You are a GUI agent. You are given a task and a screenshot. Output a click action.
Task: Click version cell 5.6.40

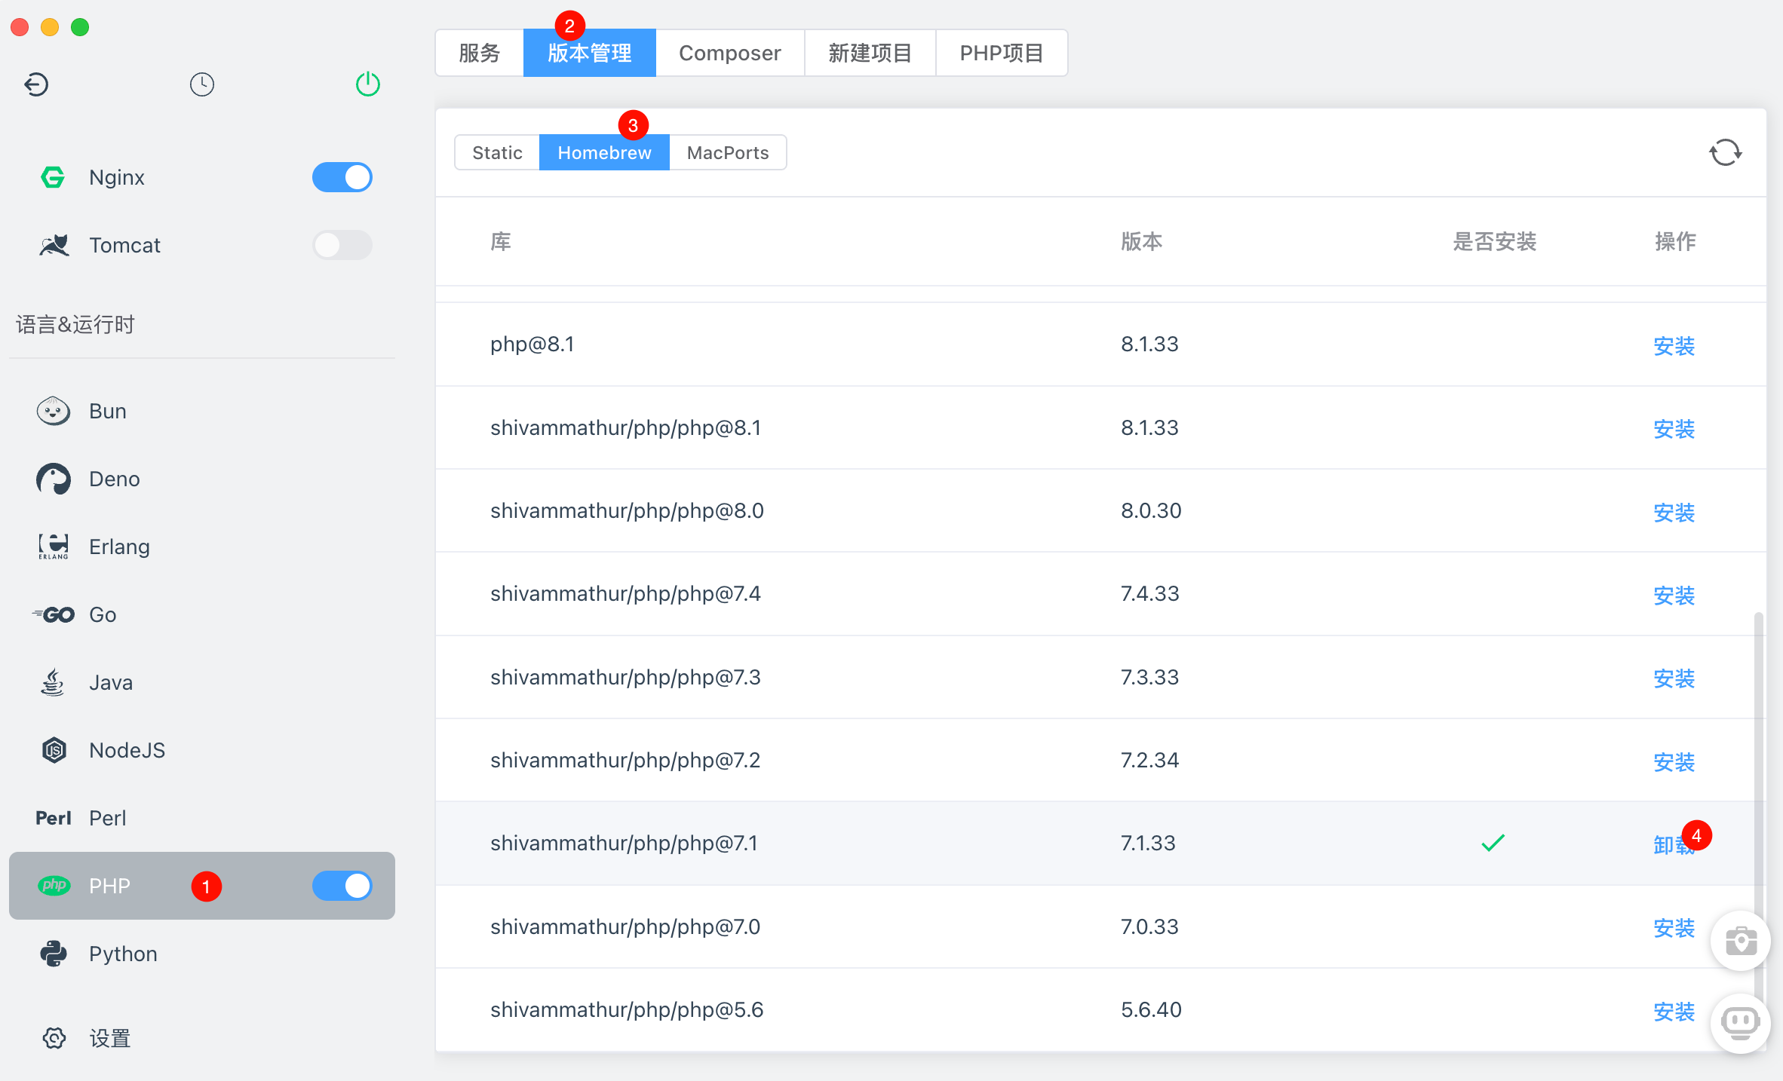coord(1151,1009)
